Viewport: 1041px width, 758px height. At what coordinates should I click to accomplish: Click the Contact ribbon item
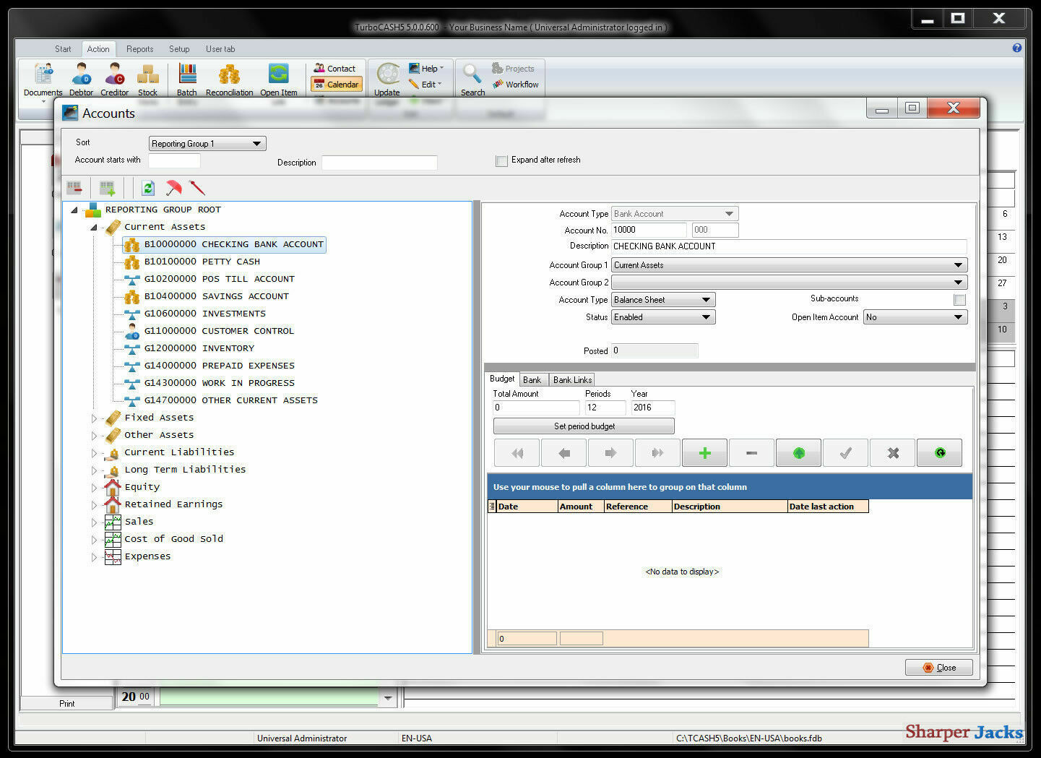click(335, 69)
